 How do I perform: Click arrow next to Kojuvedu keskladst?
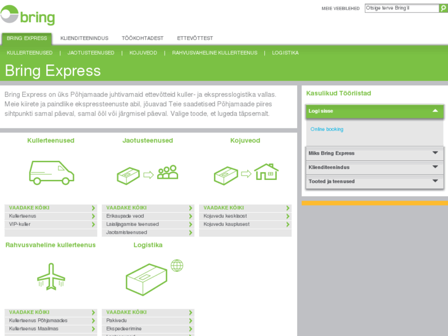pos(288,216)
